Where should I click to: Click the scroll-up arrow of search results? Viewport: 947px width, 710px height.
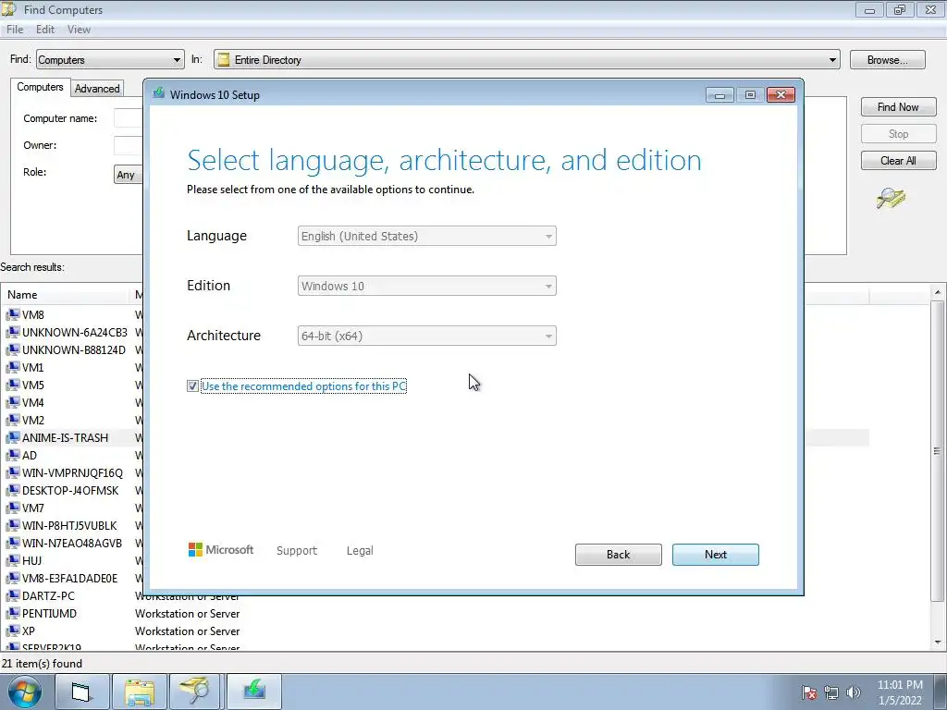pyautogui.click(x=938, y=292)
